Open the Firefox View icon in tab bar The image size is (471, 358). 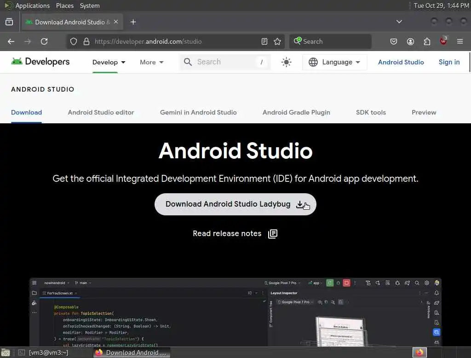[x=9, y=22]
